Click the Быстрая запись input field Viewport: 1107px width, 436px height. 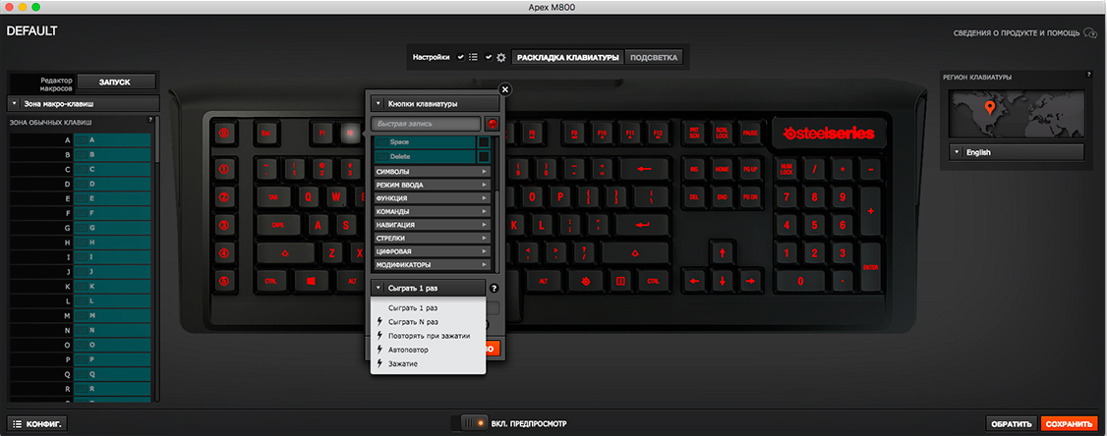(x=427, y=124)
